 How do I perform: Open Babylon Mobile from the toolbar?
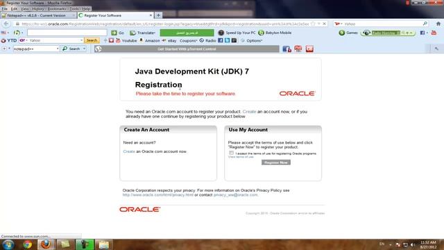pyautogui.click(x=275, y=33)
